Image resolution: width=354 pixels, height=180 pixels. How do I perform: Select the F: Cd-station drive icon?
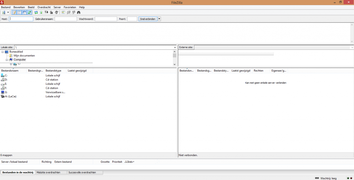pyautogui.click(x=2, y=88)
